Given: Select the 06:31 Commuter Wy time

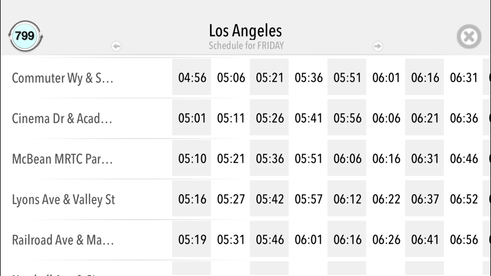Looking at the screenshot, I should [464, 78].
